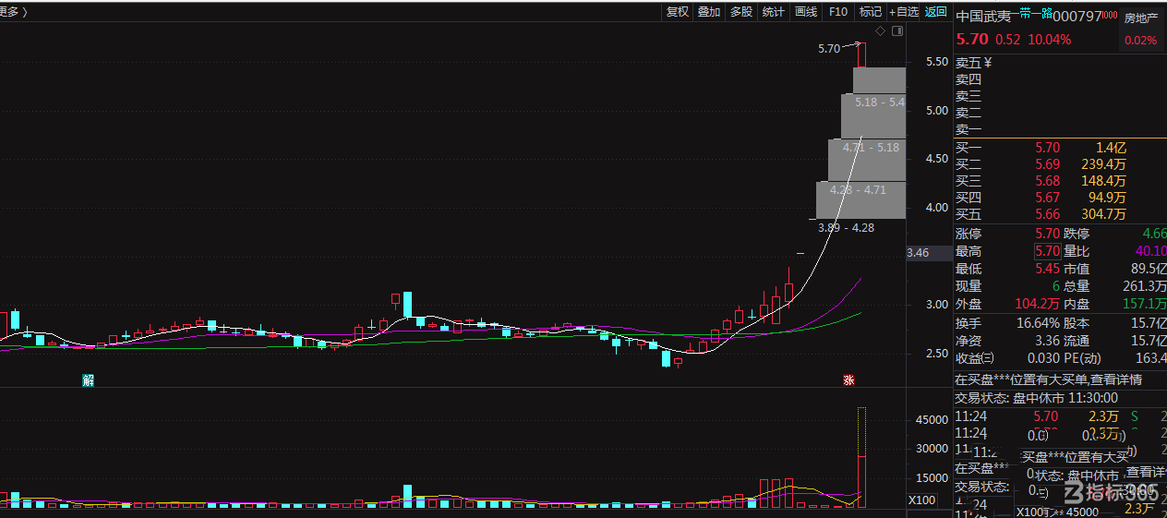Click the 返回 back button
Viewport: 1167px width, 518px height.
point(936,12)
